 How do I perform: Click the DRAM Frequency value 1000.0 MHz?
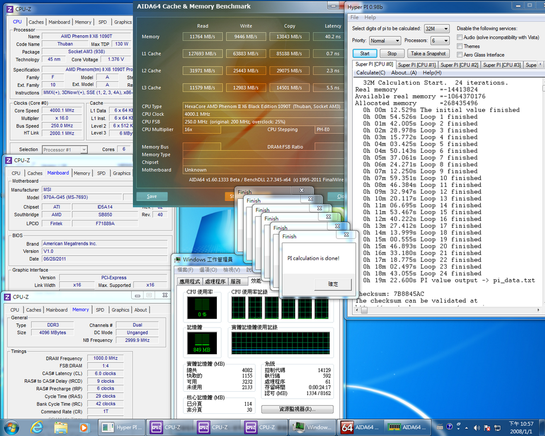tap(106, 358)
